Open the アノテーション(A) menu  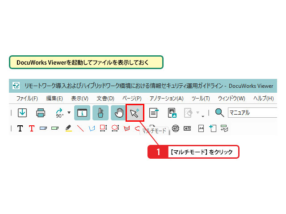point(167,99)
